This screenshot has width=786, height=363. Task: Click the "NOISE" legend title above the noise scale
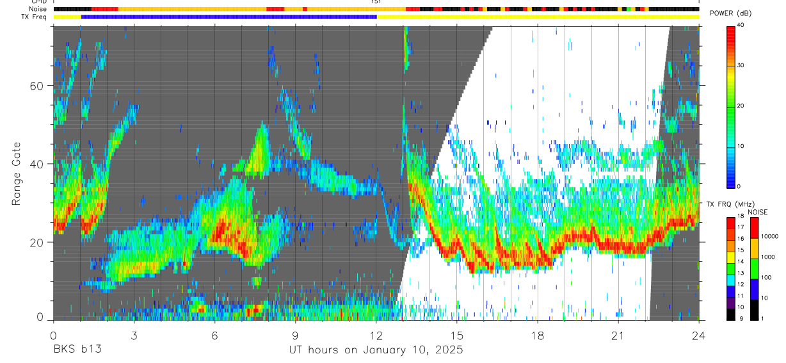tap(757, 212)
